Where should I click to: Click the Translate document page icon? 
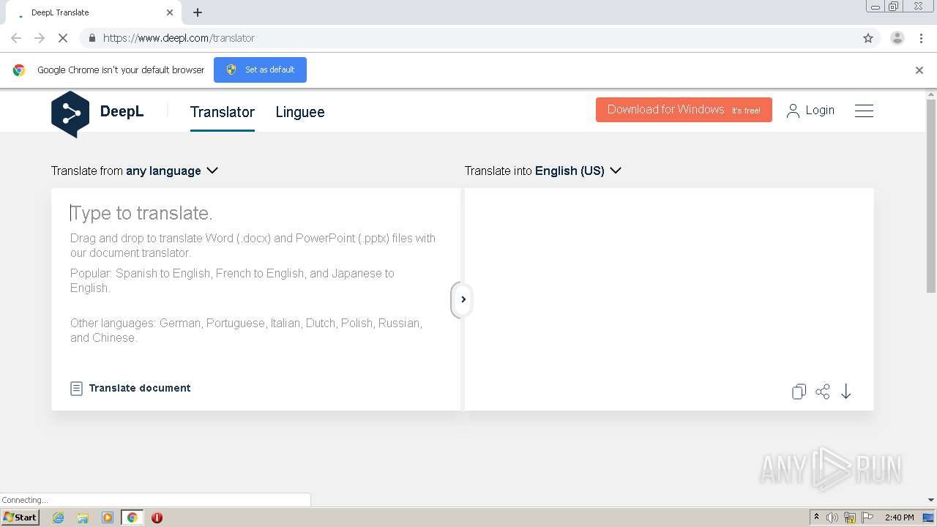[x=76, y=388]
